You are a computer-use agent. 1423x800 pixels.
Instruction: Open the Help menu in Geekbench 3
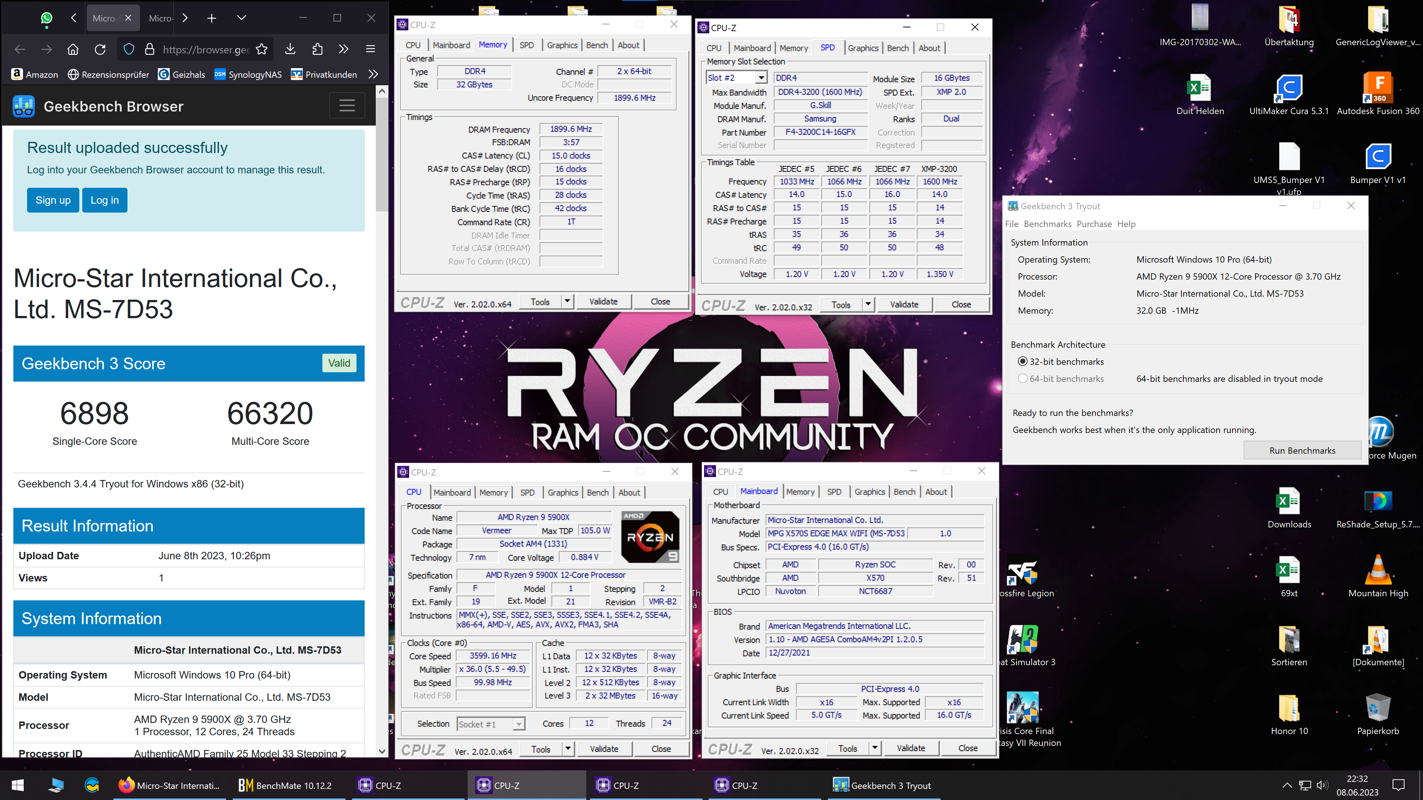pos(1127,224)
